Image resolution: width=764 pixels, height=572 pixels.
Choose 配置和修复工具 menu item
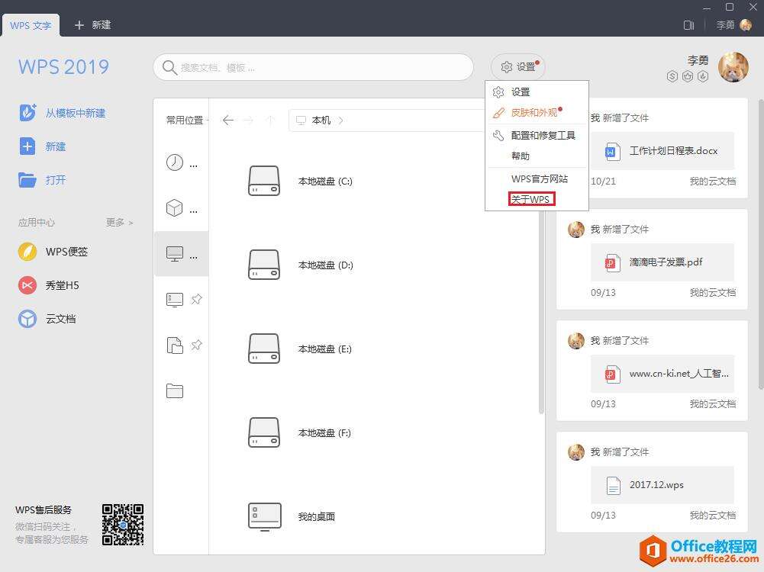click(537, 135)
